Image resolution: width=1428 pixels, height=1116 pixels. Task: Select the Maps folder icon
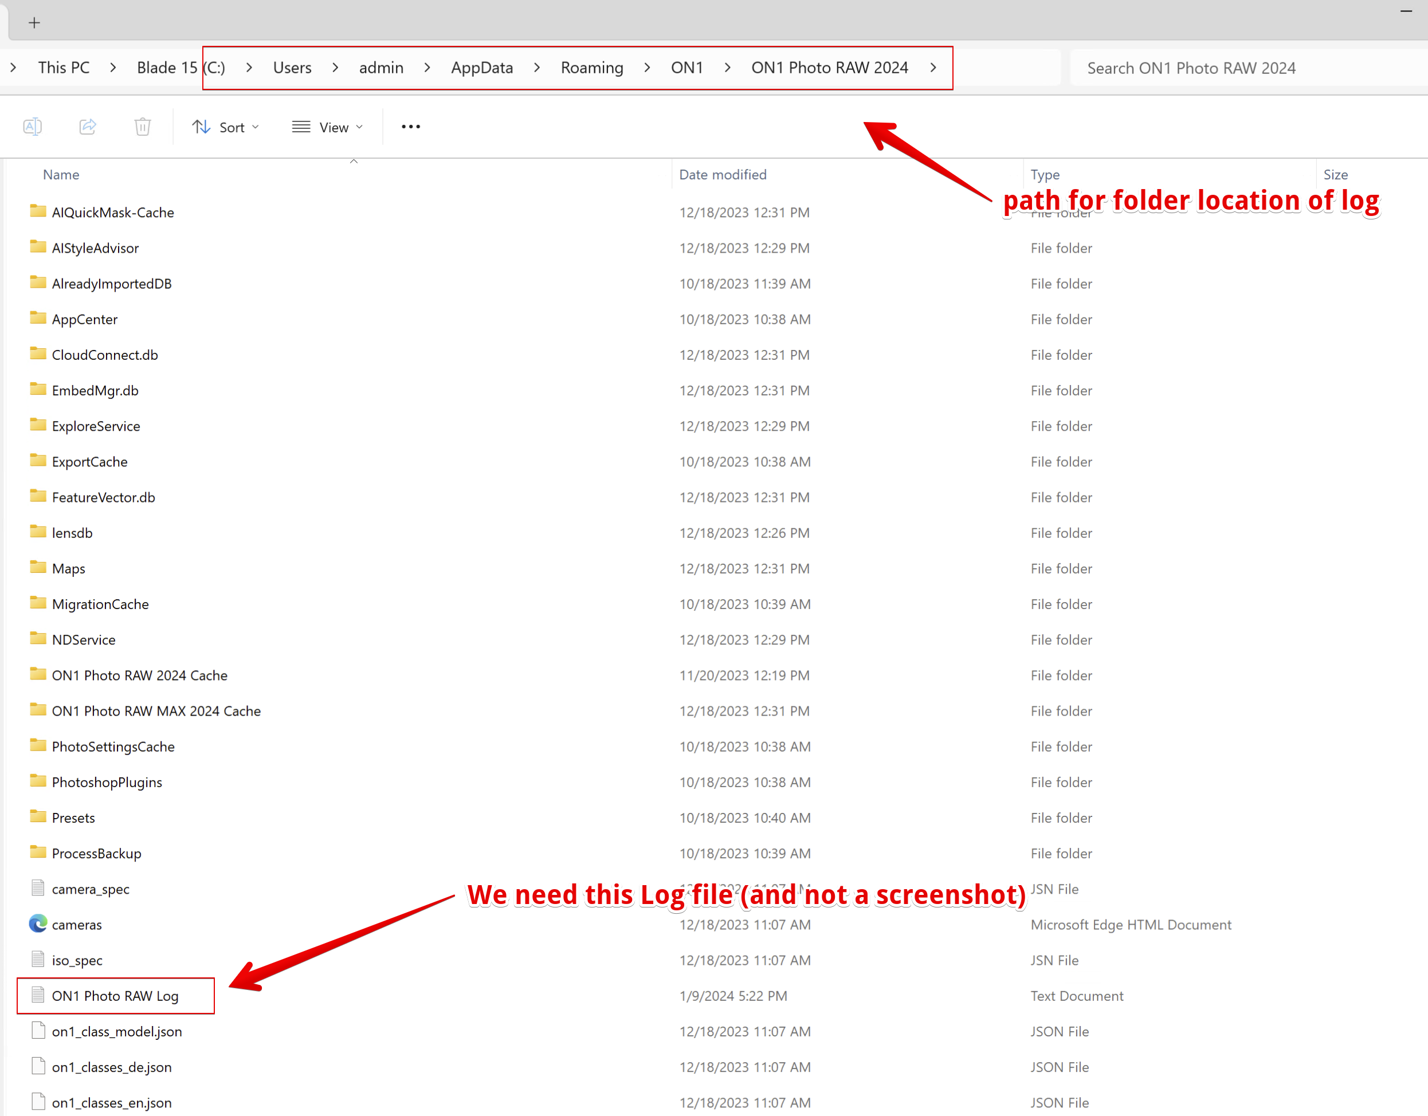pyautogui.click(x=38, y=568)
